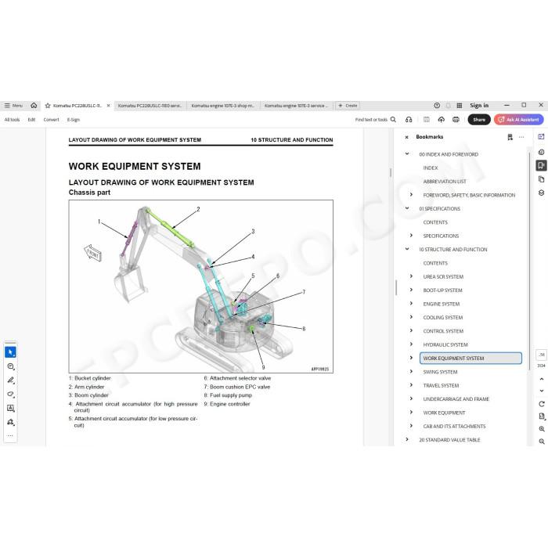Select the Add text box tool
This screenshot has width=548, height=548.
click(x=10, y=408)
